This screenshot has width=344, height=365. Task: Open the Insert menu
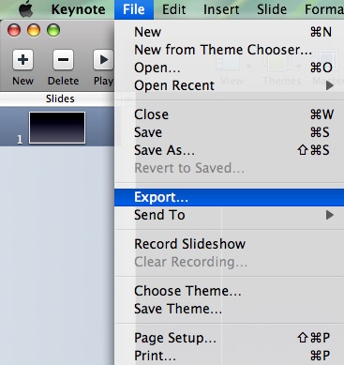221,9
